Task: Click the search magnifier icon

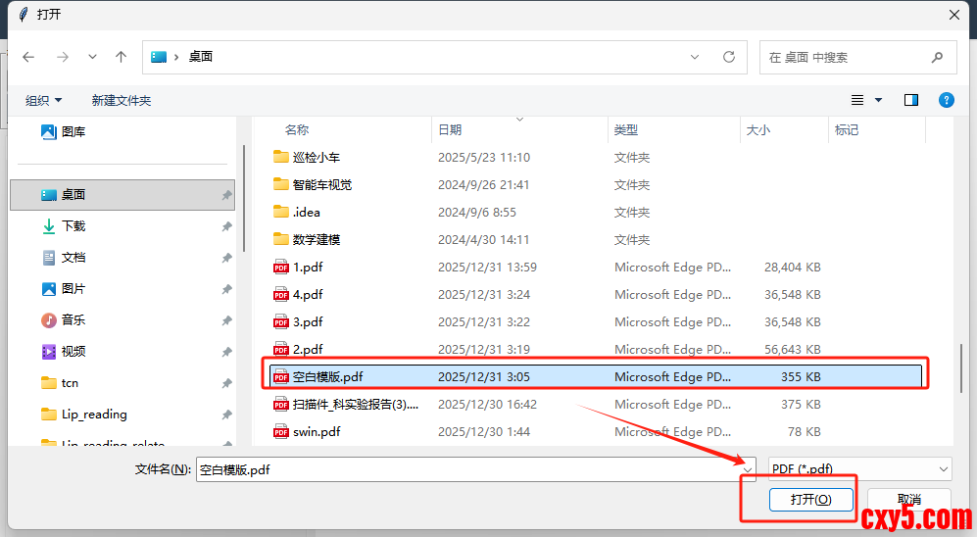Action: [937, 57]
